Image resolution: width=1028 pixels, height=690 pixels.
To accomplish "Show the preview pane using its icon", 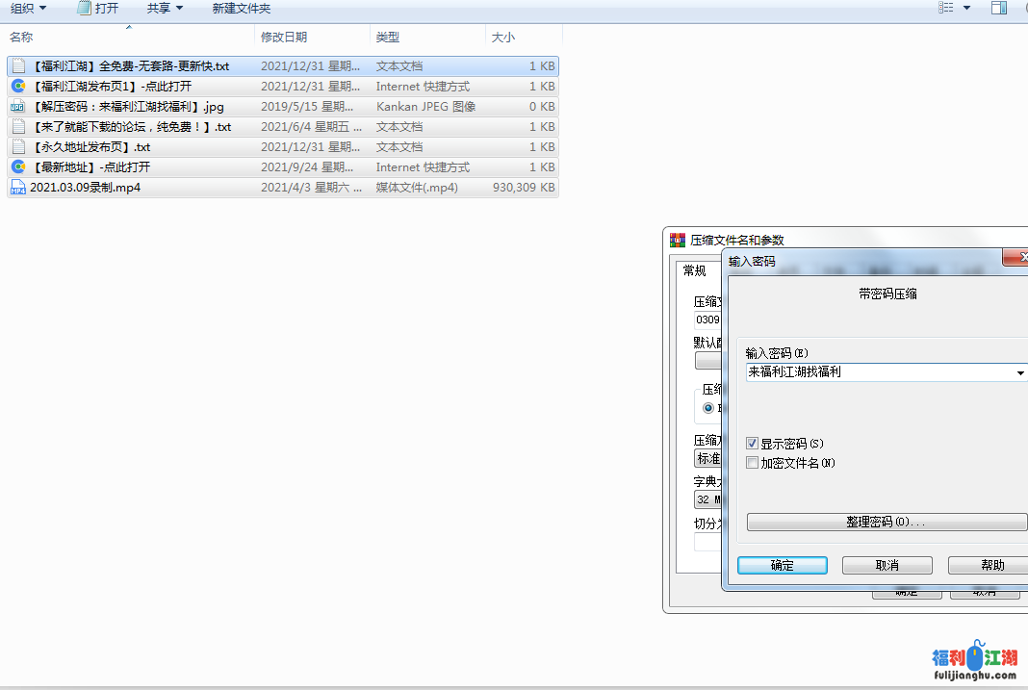I will [999, 8].
